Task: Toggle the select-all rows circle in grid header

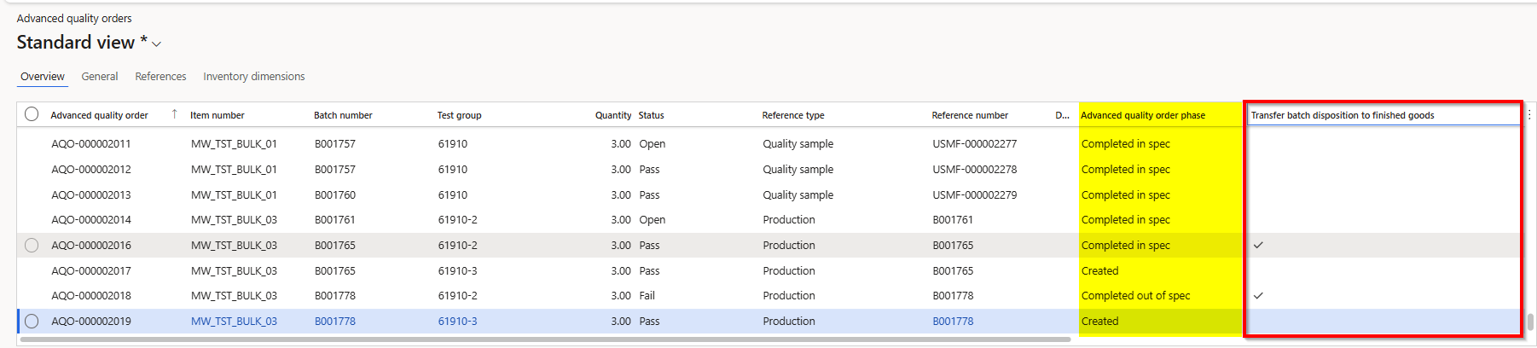Action: [x=32, y=114]
